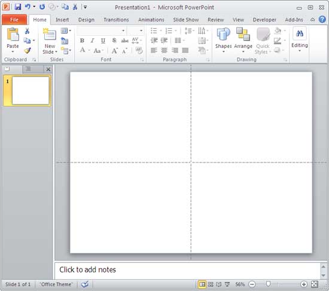
Task: Start Slide Show from status bar icon
Action: tap(227, 284)
